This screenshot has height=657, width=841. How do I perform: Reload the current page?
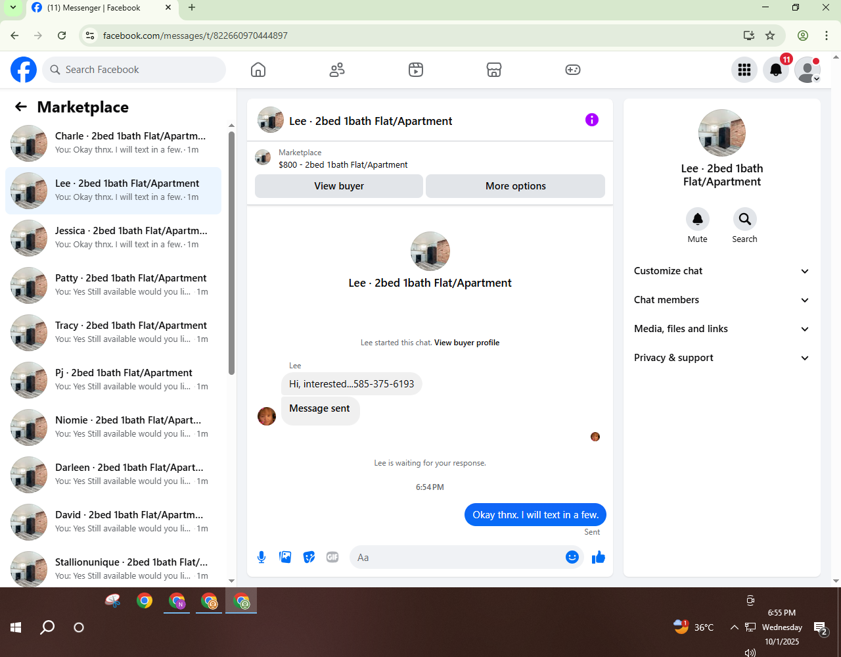pos(62,36)
